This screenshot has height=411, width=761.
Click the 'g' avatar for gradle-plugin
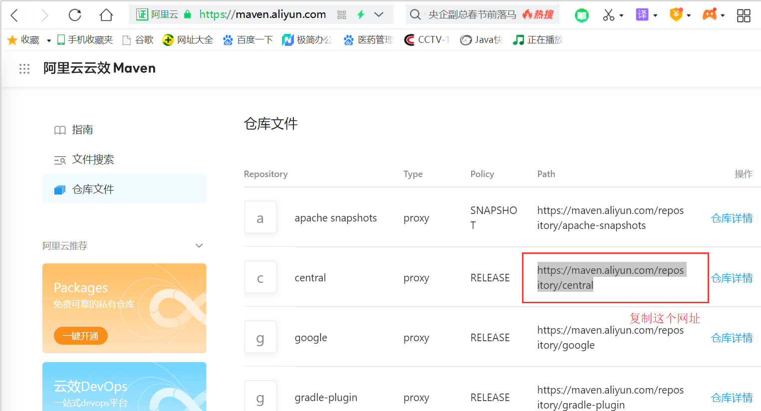(260, 396)
